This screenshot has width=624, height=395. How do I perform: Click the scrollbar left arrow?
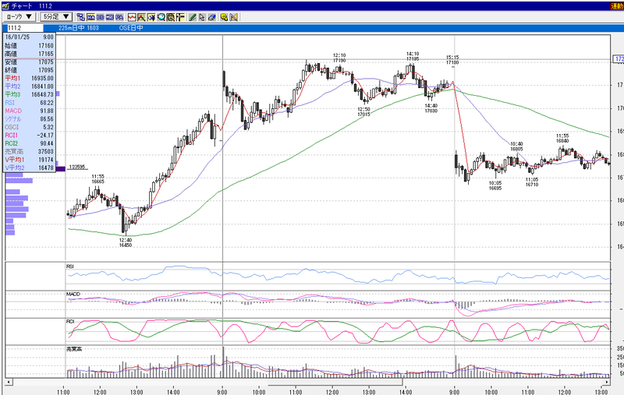[x=9, y=383]
